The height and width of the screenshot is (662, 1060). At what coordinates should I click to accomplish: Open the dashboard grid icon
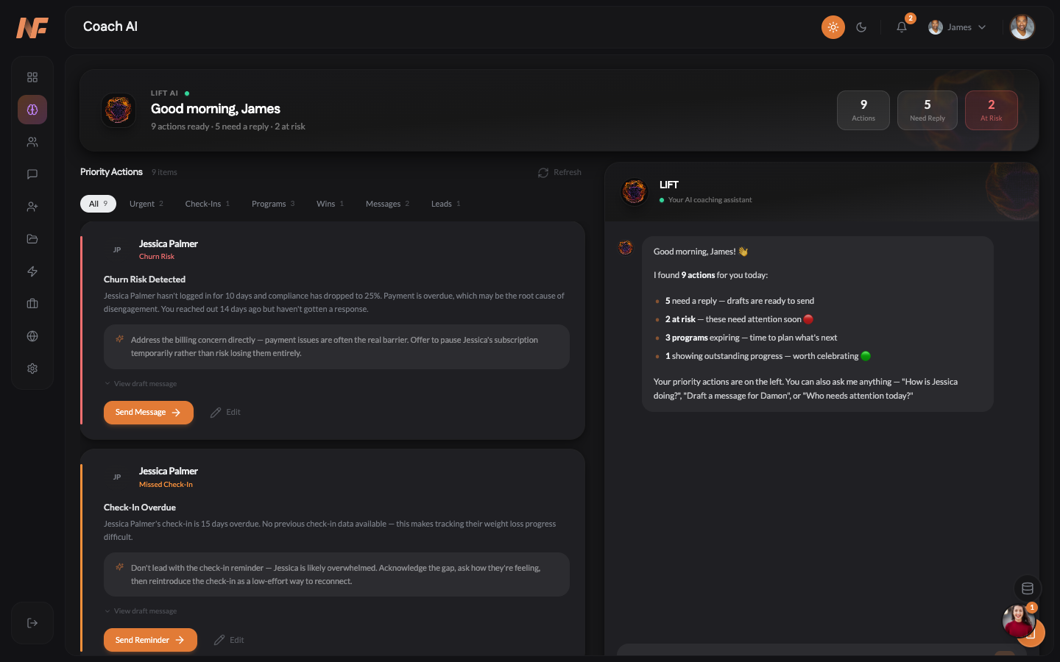click(x=32, y=76)
